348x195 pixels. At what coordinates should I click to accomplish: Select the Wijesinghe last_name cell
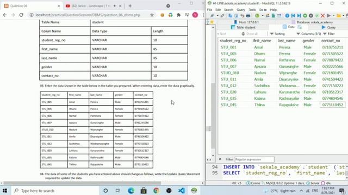(x=288, y=73)
